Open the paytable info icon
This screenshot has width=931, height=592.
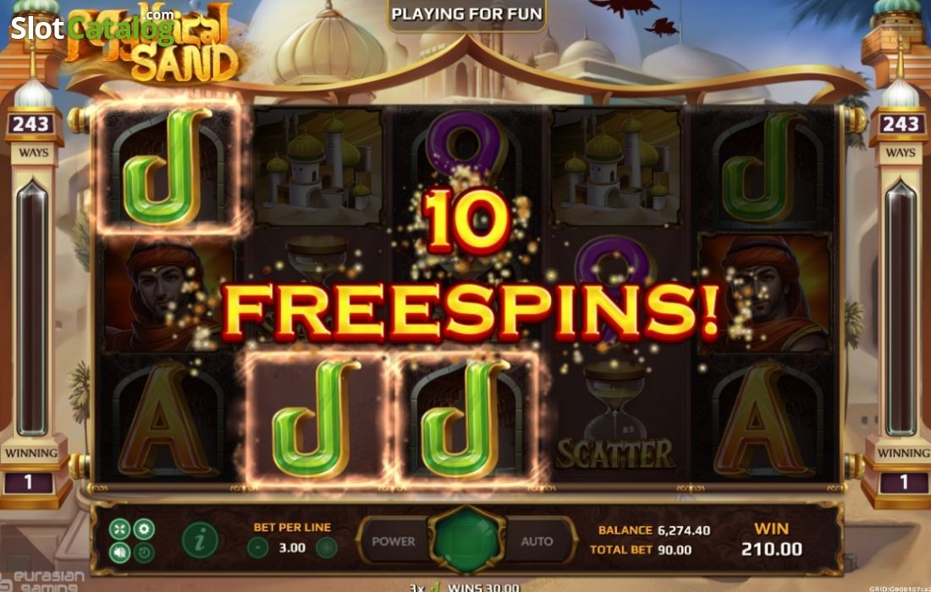pos(200,540)
